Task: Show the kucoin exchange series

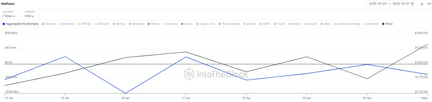Action: [x=311, y=24]
